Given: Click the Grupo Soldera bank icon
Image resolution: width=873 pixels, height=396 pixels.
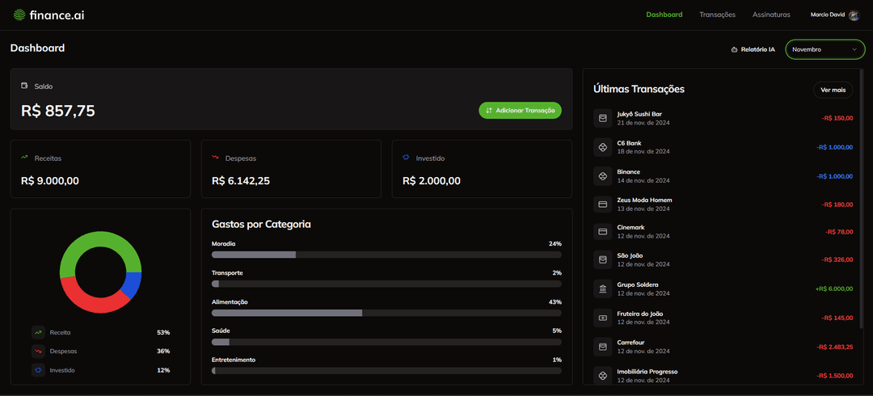Looking at the screenshot, I should coord(602,289).
